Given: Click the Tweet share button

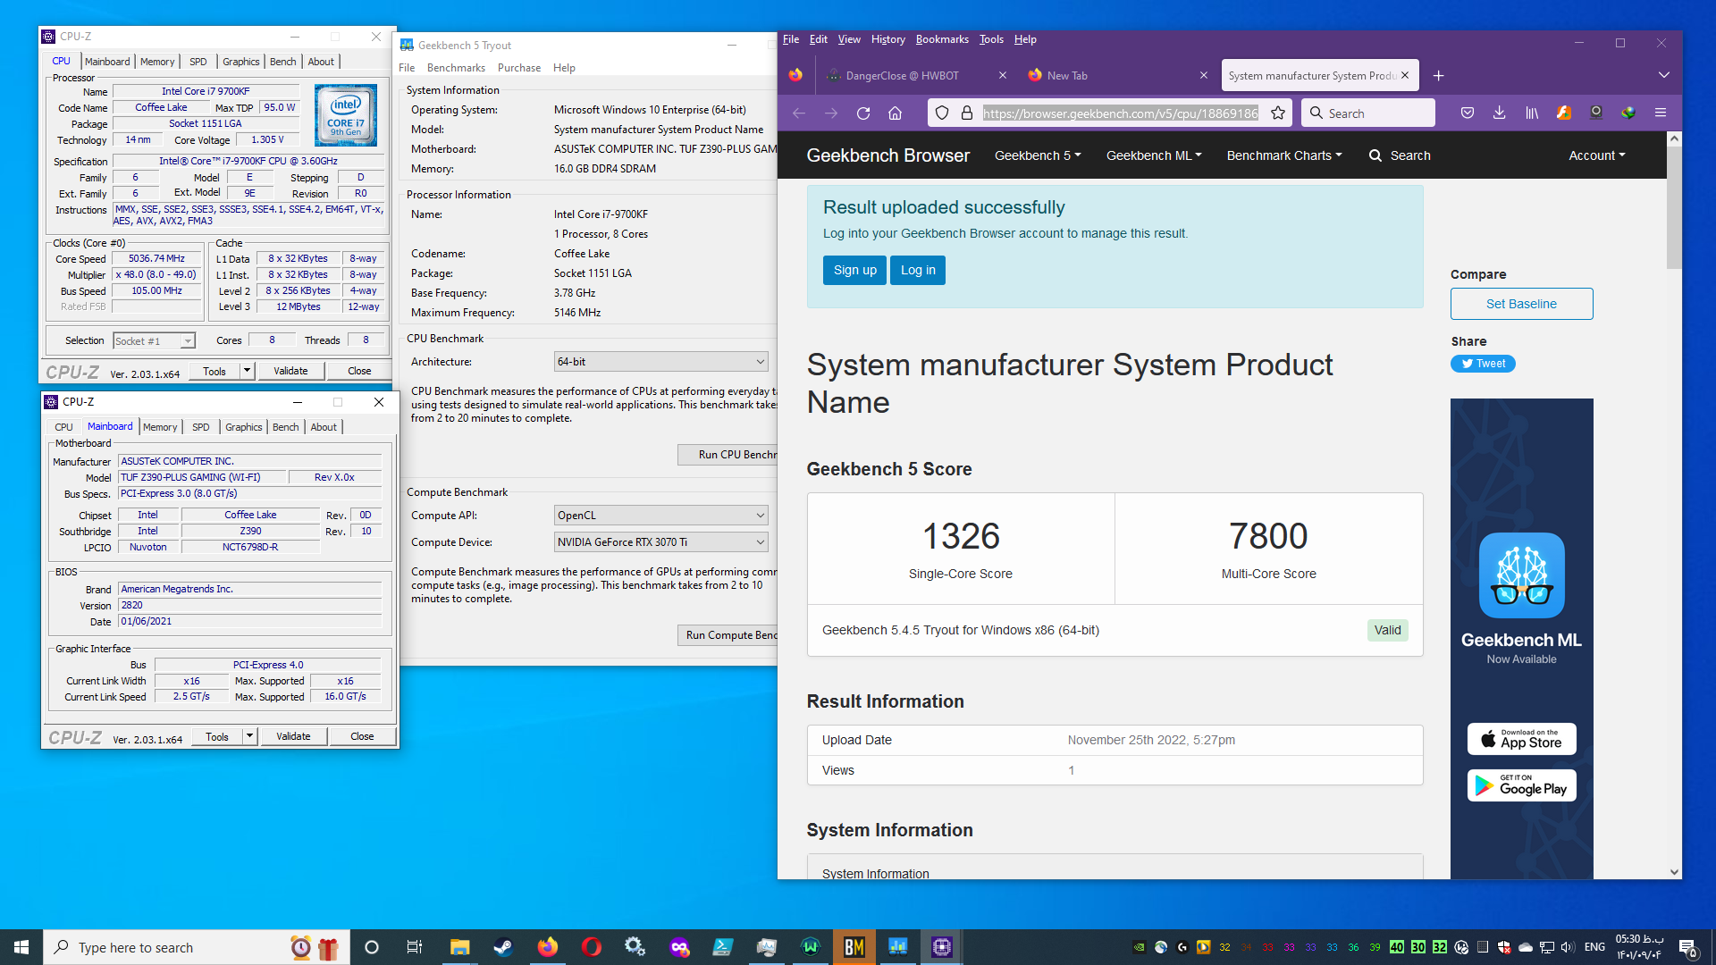Looking at the screenshot, I should coord(1483,364).
